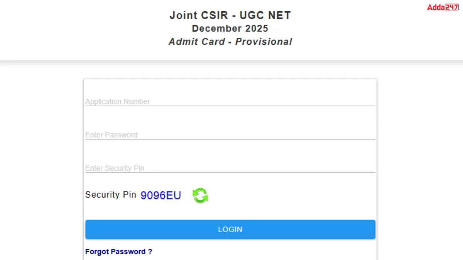Regenerate the captcha using the refresh arrows
The width and height of the screenshot is (463, 260).
pyautogui.click(x=200, y=196)
